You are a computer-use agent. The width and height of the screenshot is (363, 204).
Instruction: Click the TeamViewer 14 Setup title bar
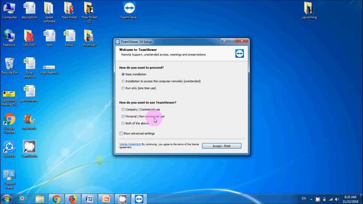click(169, 41)
